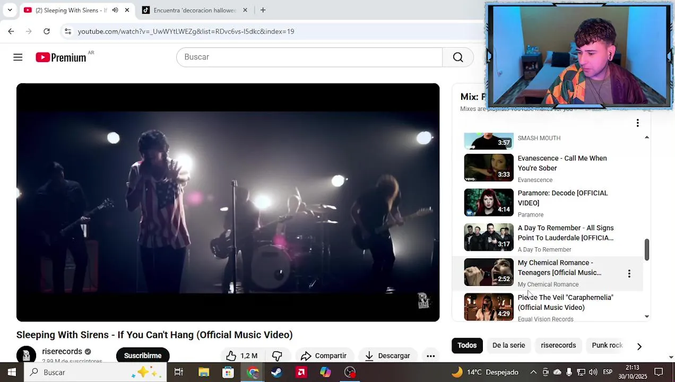Image resolution: width=675 pixels, height=382 pixels.
Task: Open Steam from the taskbar
Action: pos(276,372)
